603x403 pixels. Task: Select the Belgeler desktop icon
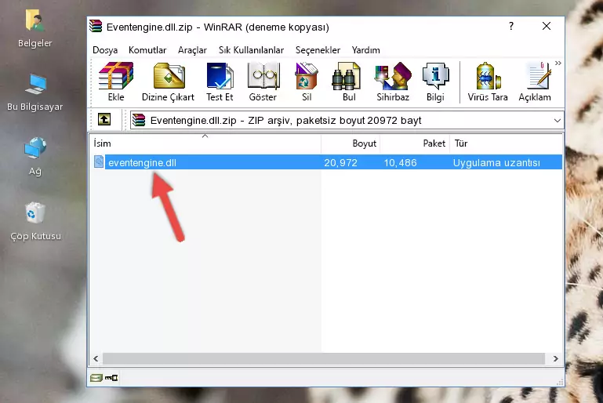[35, 29]
